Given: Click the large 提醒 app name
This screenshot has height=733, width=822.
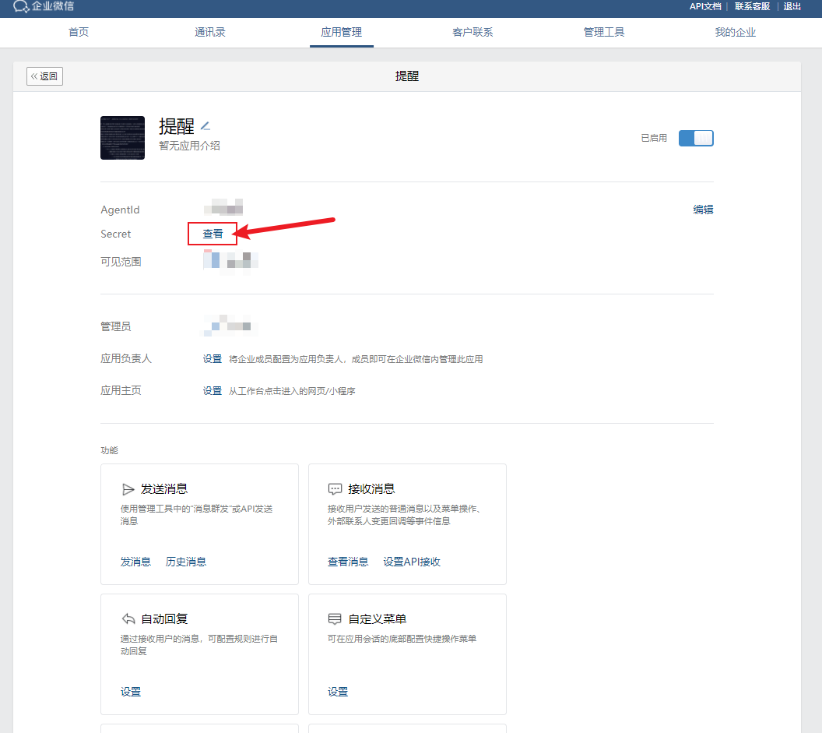Looking at the screenshot, I should pyautogui.click(x=177, y=126).
